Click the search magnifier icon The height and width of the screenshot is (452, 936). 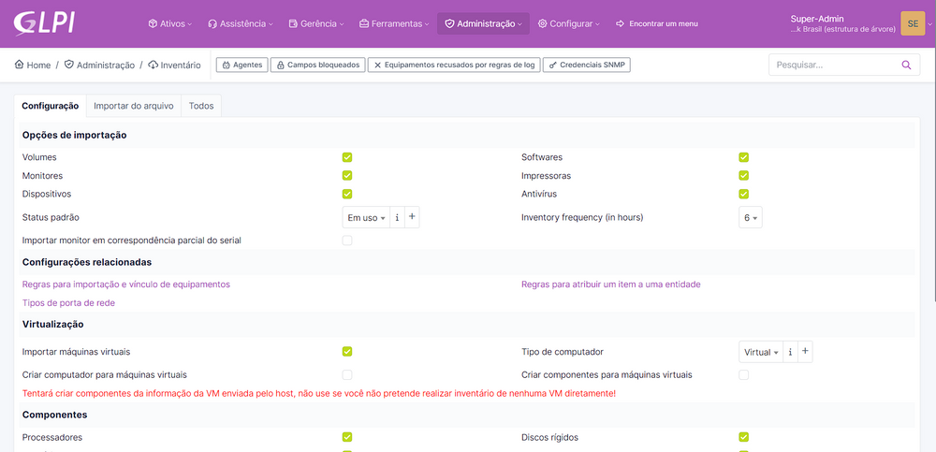pyautogui.click(x=905, y=66)
